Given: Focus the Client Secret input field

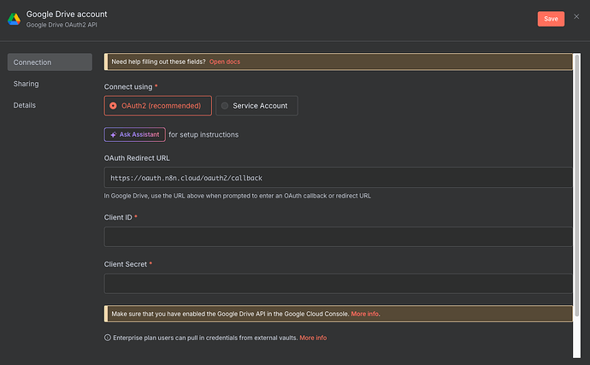Looking at the screenshot, I should click(x=337, y=284).
